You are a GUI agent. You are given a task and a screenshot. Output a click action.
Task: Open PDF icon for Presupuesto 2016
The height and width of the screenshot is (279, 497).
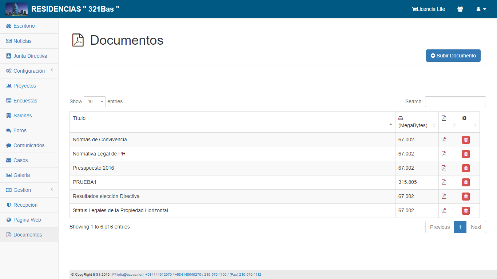coord(444,168)
